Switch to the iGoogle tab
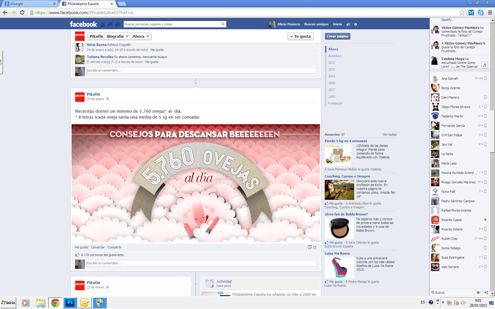The height and width of the screenshot is (309, 495). pos(30,4)
